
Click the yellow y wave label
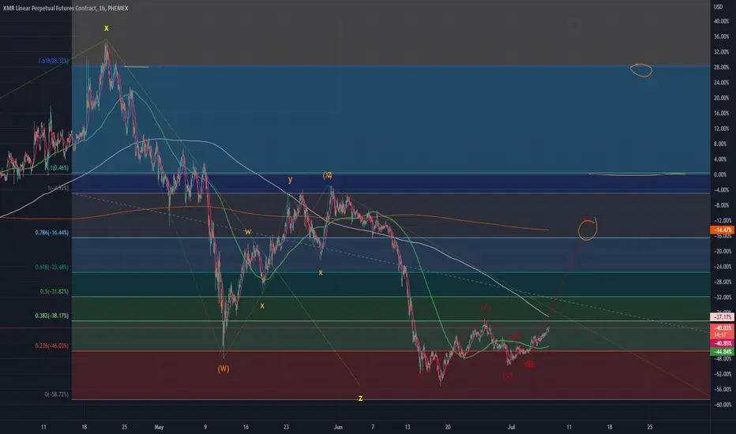tap(290, 180)
